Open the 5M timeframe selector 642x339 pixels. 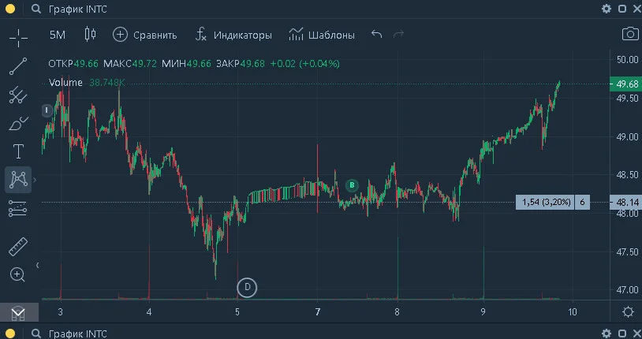58,35
